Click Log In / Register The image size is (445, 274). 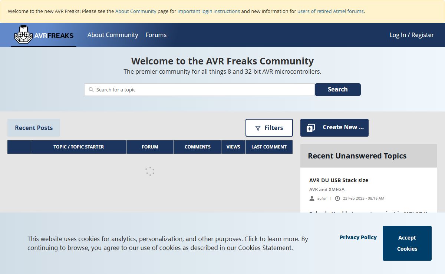(412, 35)
